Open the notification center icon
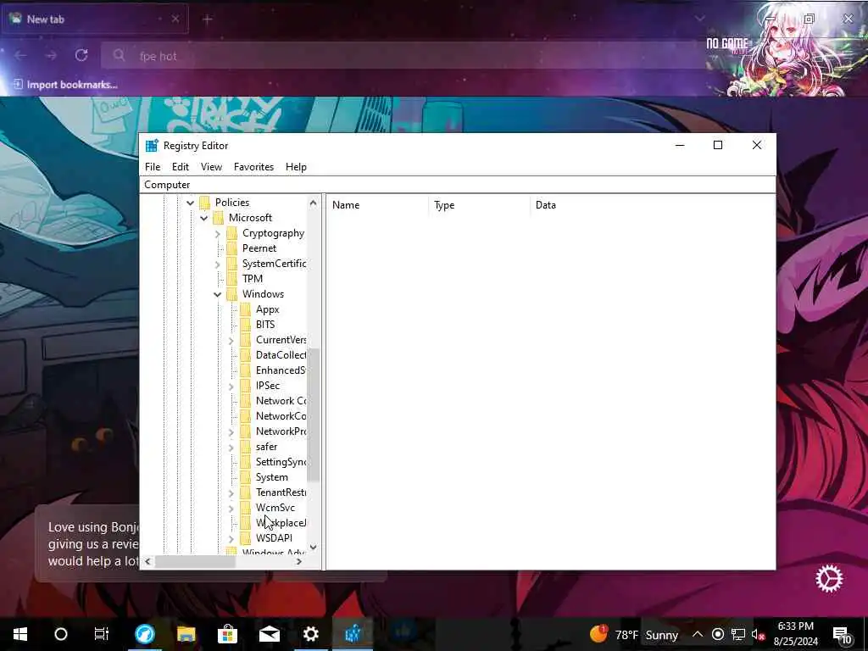Viewport: 868px width, 651px height. (842, 635)
